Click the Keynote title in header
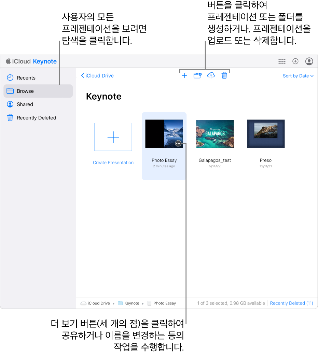Image resolution: width=318 pixels, height=355 pixels. pyautogui.click(x=45, y=61)
